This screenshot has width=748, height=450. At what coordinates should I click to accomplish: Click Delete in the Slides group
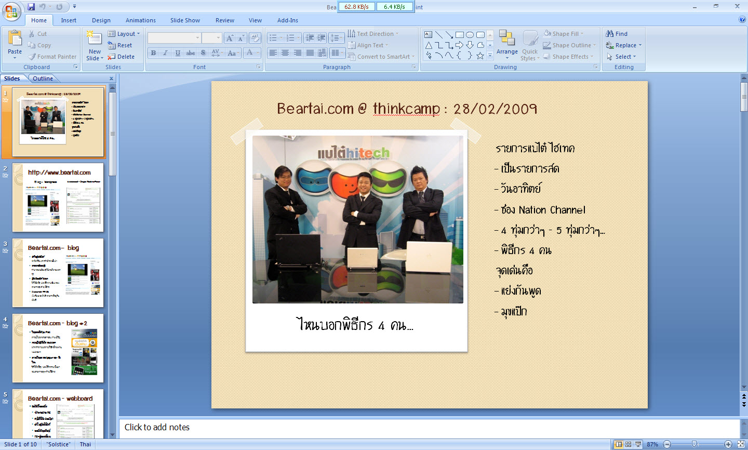click(122, 57)
